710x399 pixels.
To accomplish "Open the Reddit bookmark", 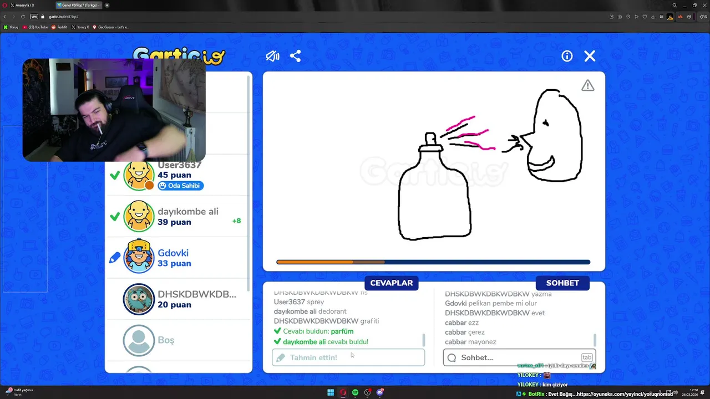I will coord(59,27).
